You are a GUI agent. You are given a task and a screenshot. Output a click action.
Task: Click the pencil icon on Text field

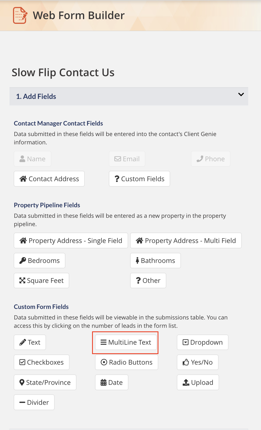[23, 342]
